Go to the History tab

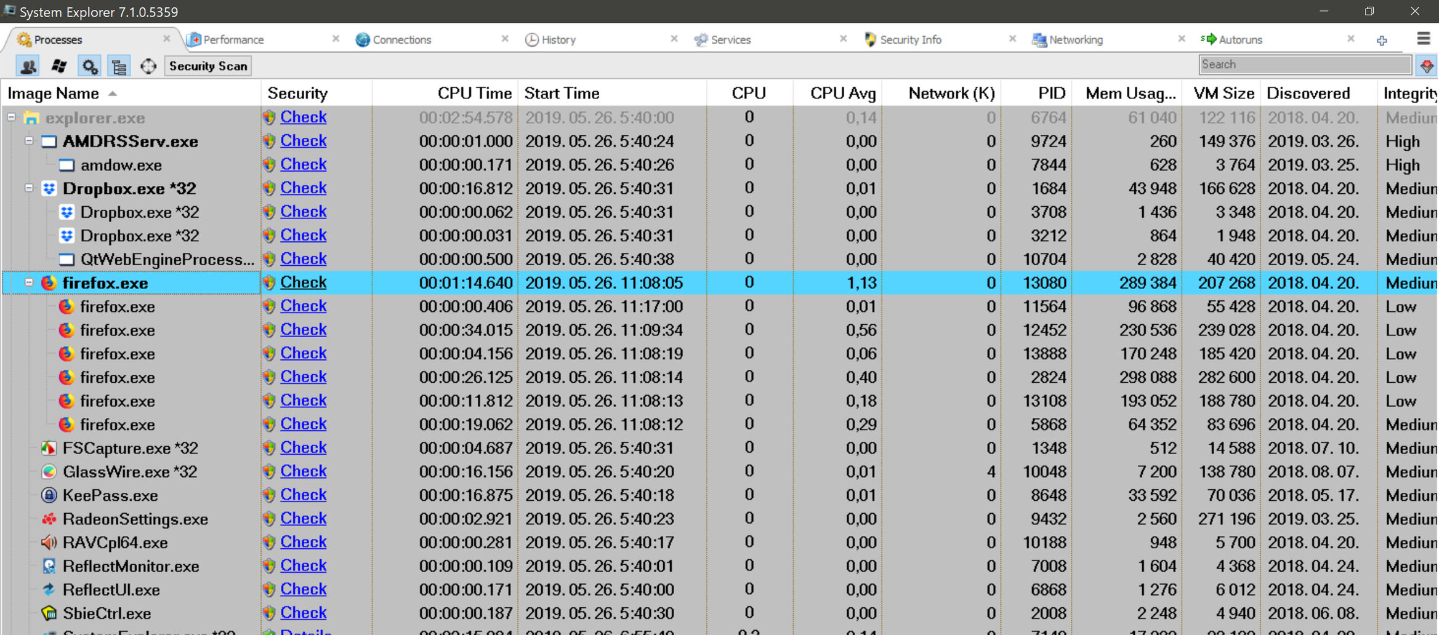coord(558,40)
